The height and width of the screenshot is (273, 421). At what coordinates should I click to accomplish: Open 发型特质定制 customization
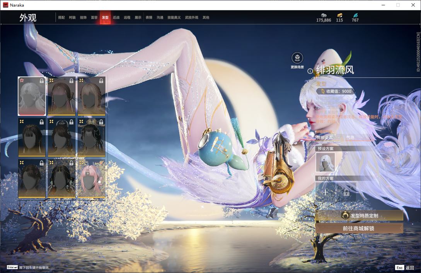tap(359, 215)
